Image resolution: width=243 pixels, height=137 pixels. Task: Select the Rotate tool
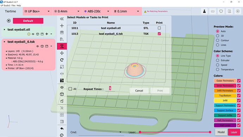pyautogui.click(x=62, y=60)
